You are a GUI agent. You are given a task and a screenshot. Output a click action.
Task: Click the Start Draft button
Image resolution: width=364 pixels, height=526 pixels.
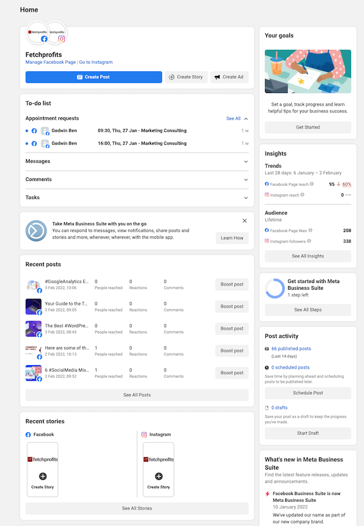point(308,433)
